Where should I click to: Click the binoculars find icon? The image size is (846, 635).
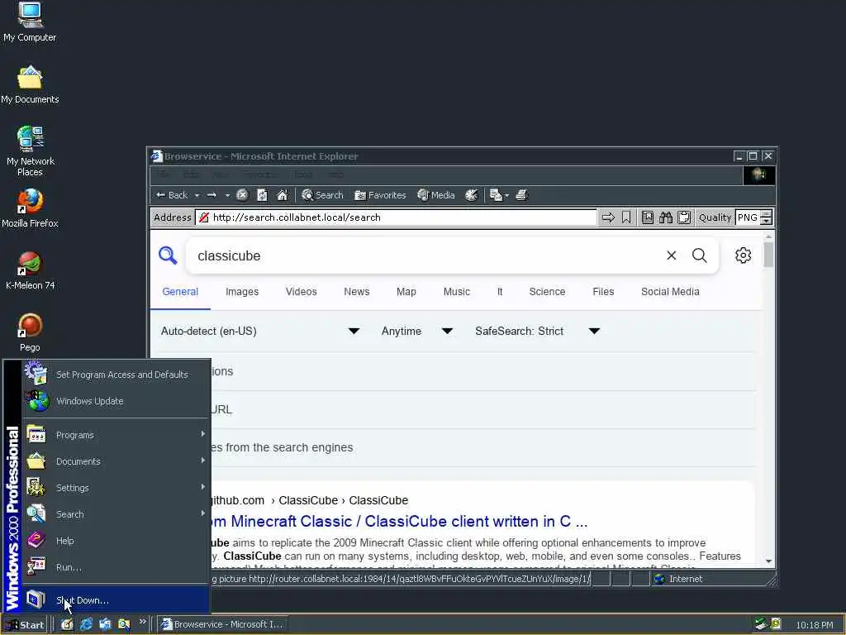pos(666,217)
